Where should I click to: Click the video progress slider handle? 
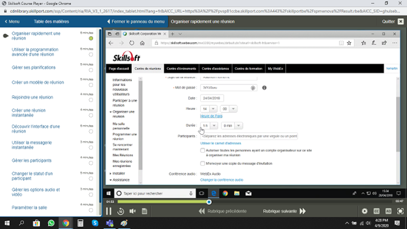pos(209,202)
